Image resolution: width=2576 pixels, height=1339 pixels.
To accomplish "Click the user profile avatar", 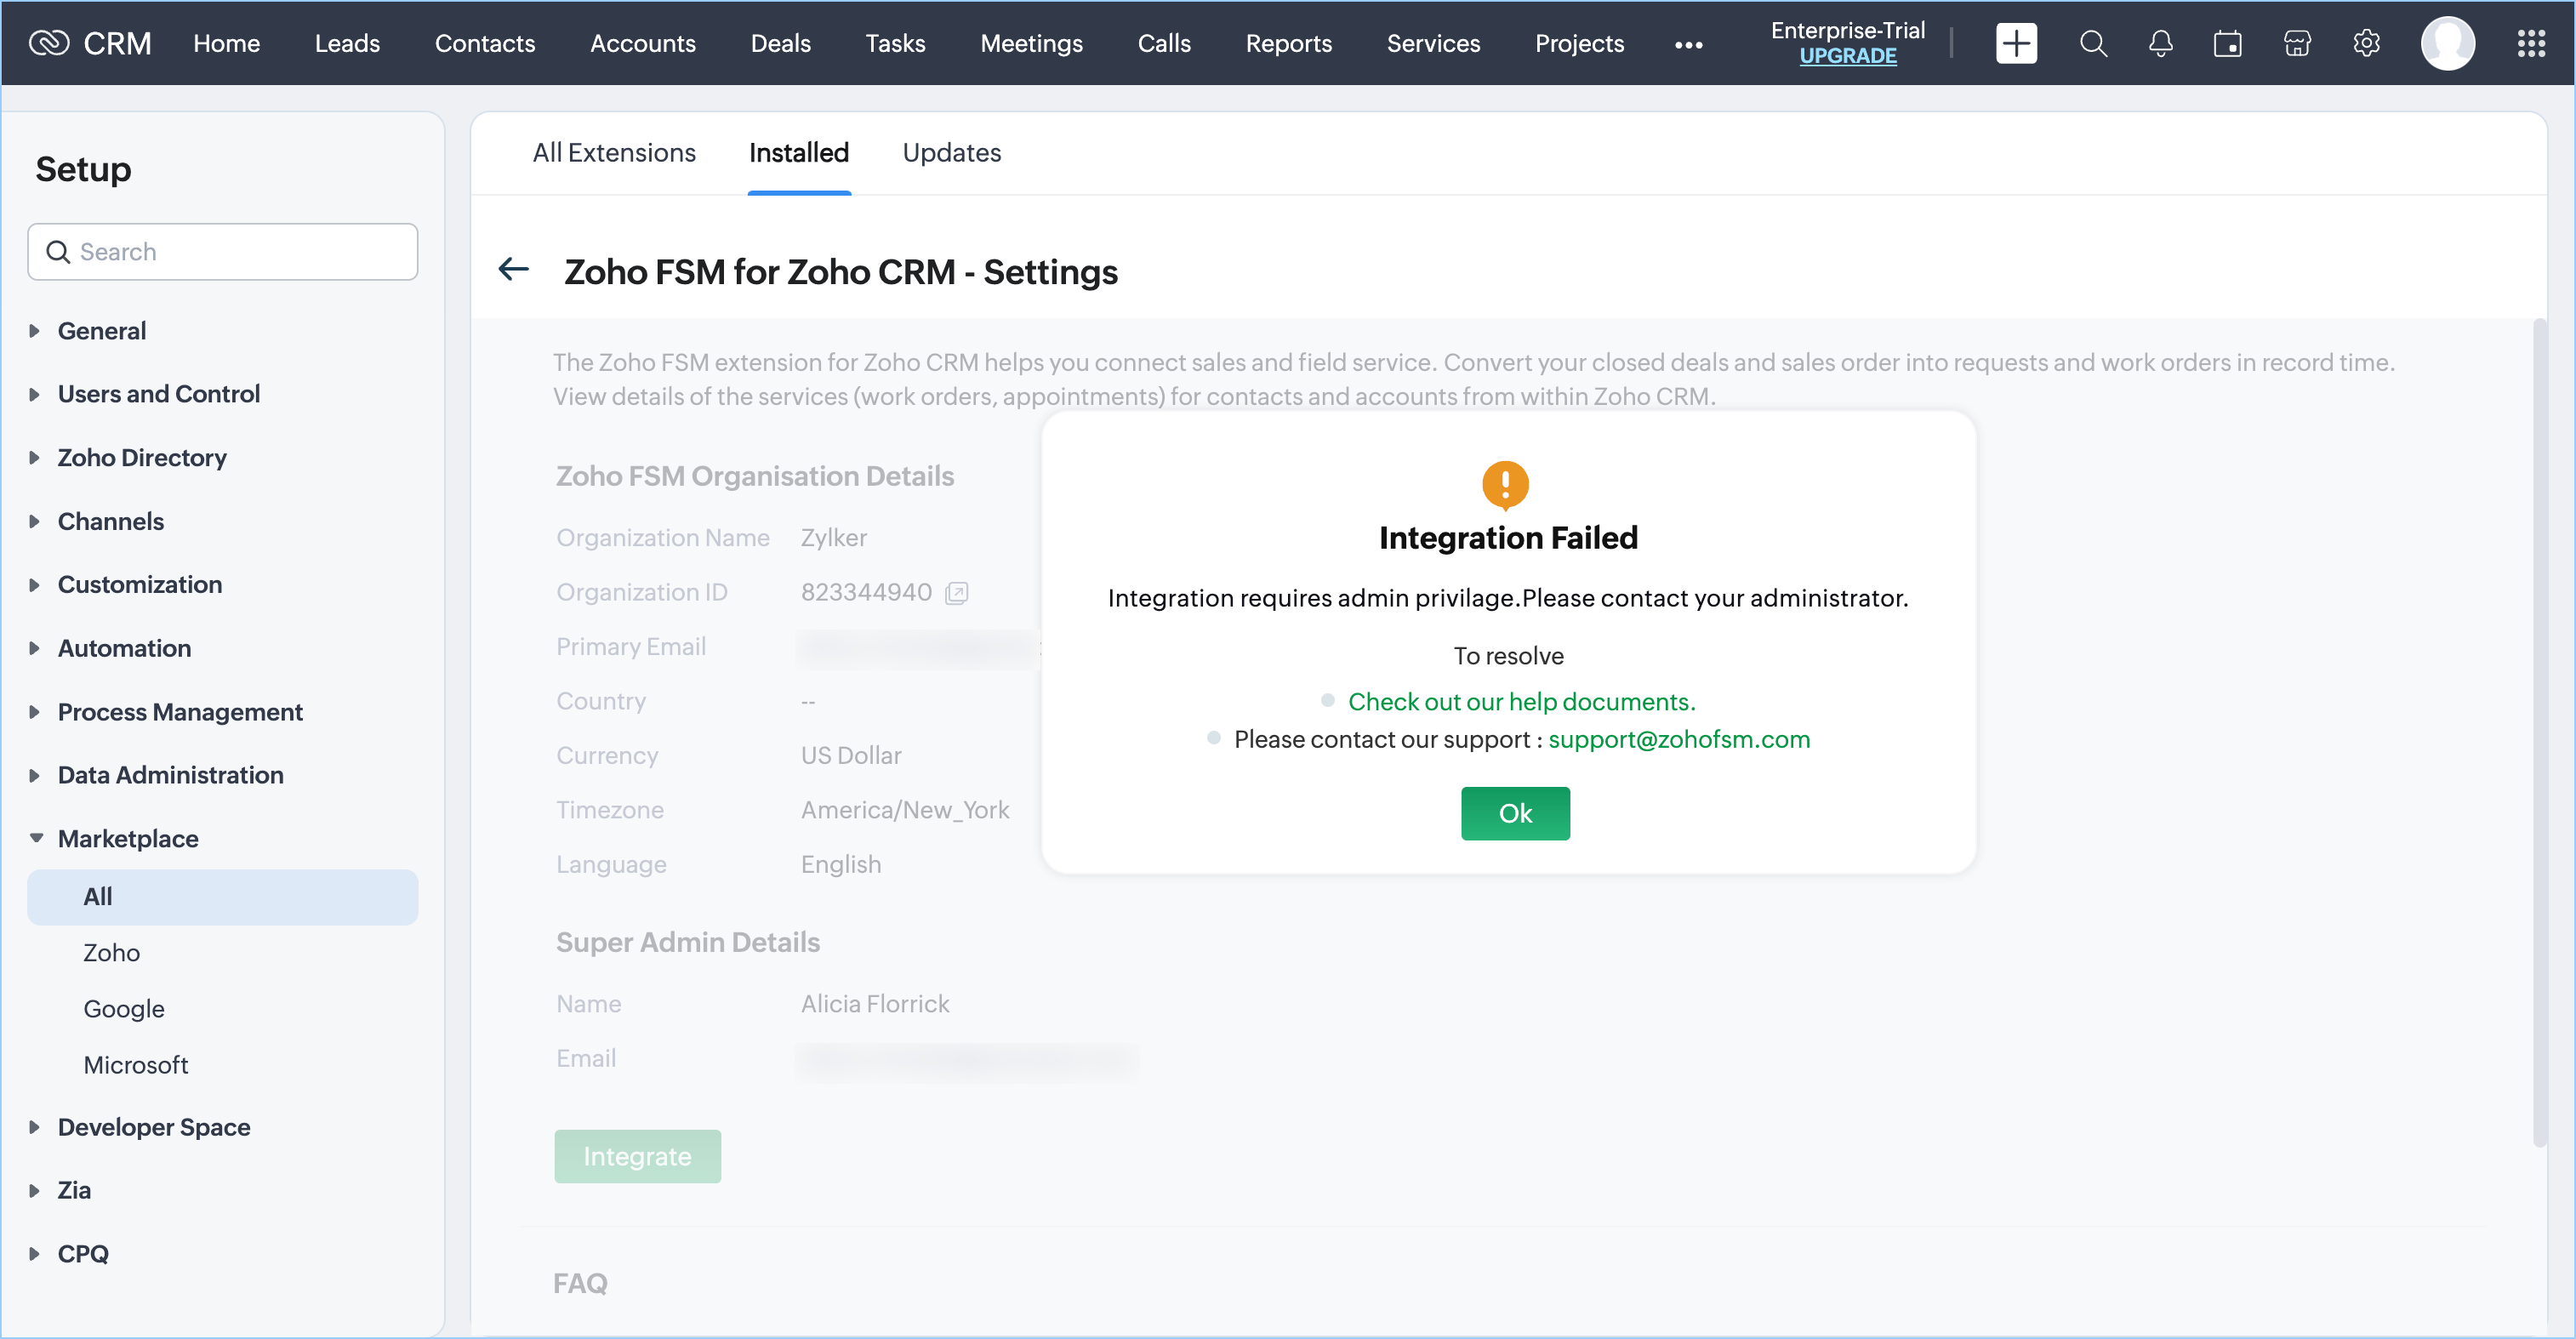I will click(x=2447, y=43).
